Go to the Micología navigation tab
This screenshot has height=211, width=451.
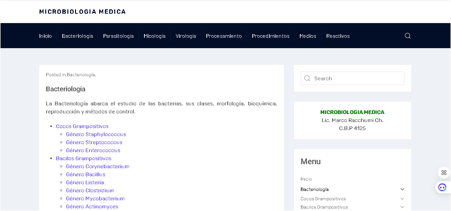click(154, 36)
